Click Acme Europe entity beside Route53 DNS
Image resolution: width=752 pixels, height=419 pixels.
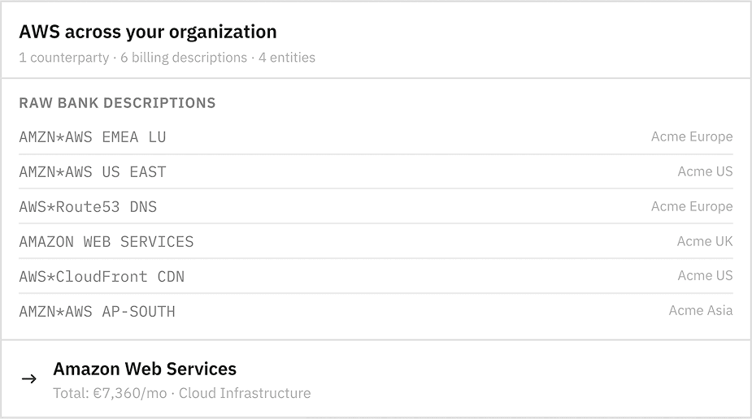691,206
